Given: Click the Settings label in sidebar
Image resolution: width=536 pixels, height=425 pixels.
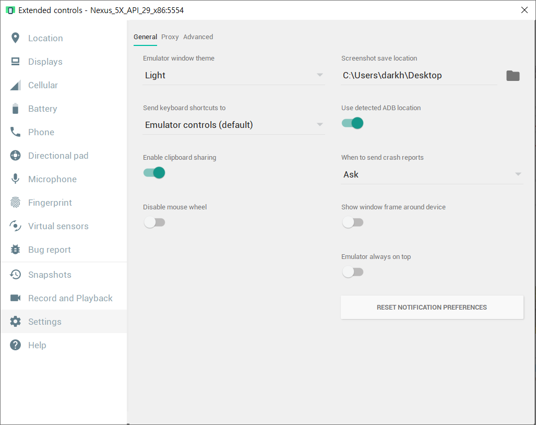Looking at the screenshot, I should 45,322.
